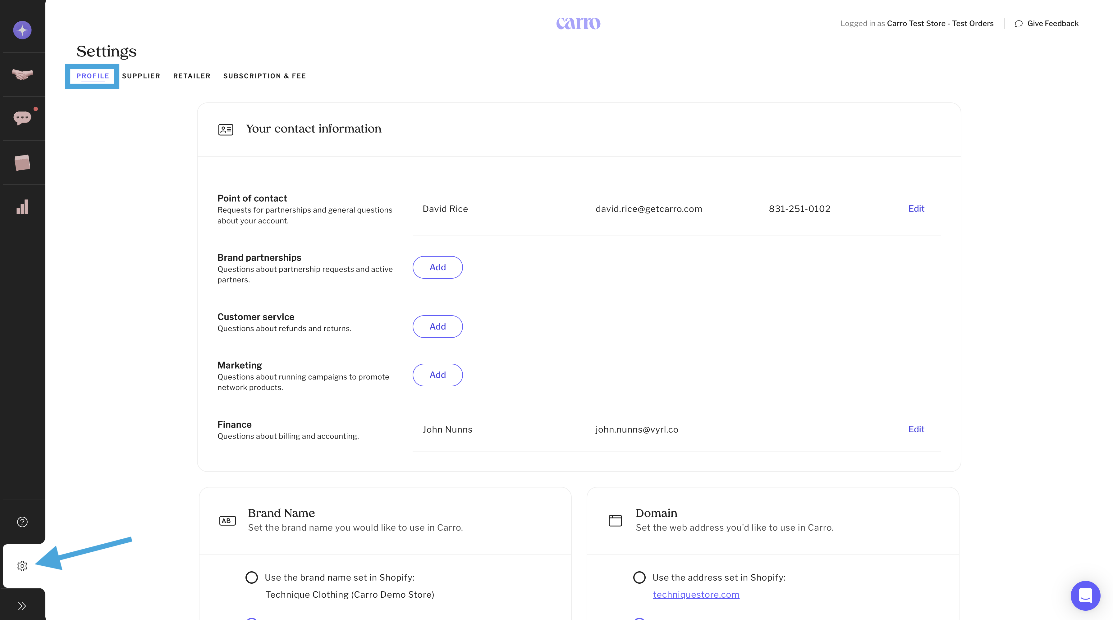Click the settings gear icon
The width and height of the screenshot is (1113, 620).
click(x=22, y=566)
